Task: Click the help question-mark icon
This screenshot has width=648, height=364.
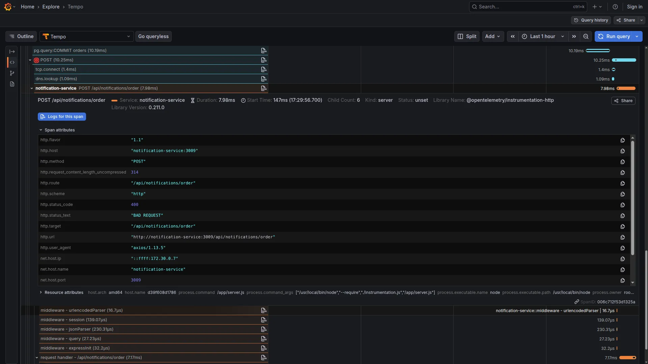Action: (x=615, y=7)
